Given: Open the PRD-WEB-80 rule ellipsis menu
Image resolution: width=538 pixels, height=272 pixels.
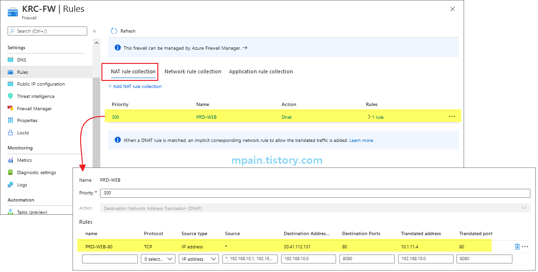Looking at the screenshot, I should click(525, 246).
